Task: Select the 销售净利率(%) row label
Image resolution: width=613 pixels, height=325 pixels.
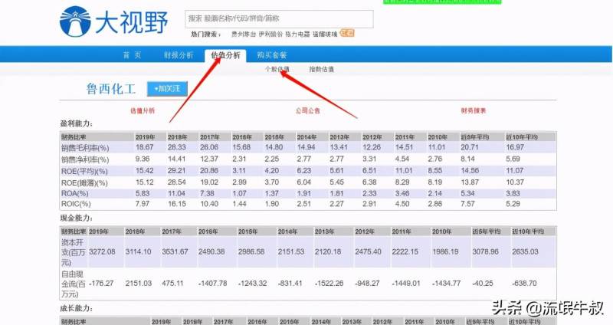Action: pos(85,159)
